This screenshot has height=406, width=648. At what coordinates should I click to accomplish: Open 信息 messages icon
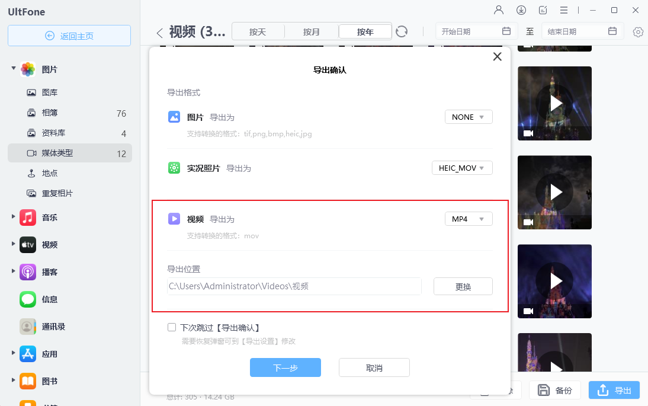[x=28, y=299]
